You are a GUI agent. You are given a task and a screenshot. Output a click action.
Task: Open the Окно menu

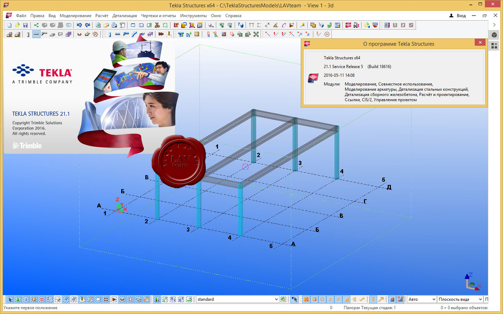click(216, 16)
